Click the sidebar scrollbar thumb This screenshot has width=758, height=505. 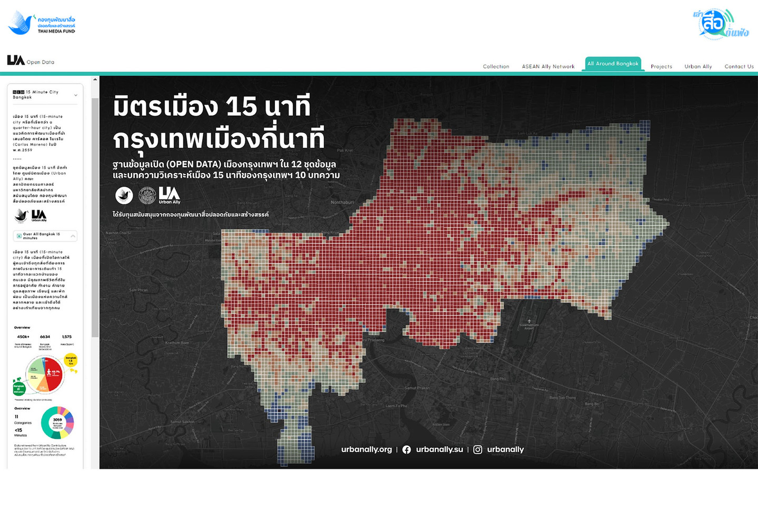coord(95,217)
